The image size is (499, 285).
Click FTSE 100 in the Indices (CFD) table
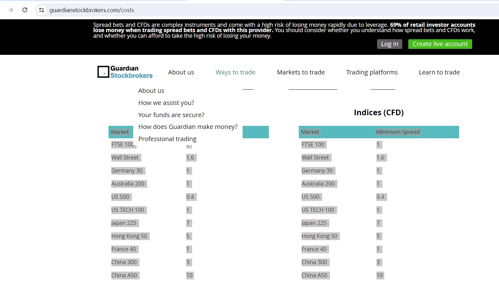click(313, 145)
